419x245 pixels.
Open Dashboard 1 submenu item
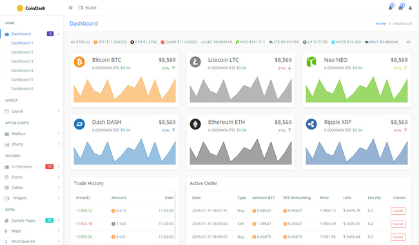[22, 43]
